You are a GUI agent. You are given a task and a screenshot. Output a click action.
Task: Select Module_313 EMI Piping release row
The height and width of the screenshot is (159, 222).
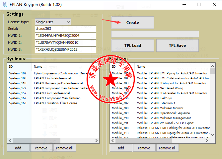pyautogui.click(x=160, y=133)
